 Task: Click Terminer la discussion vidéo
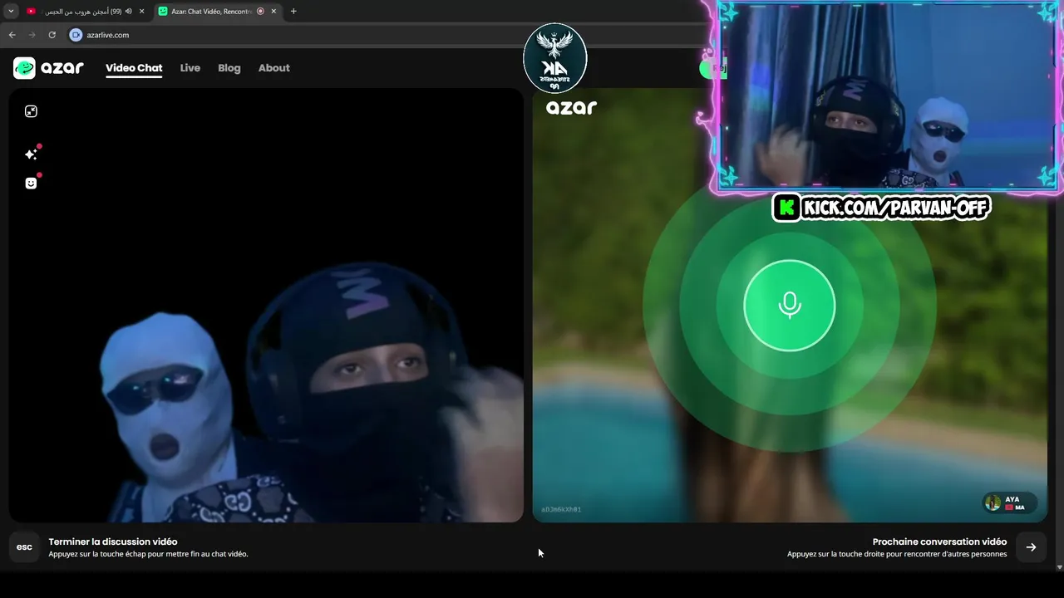click(113, 542)
